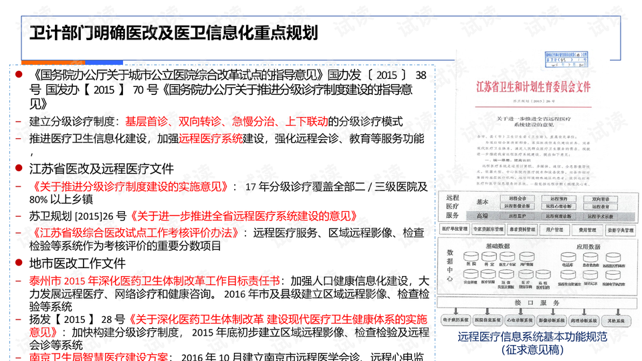Click the 应用数据 label
The height and width of the screenshot is (361, 642).
(x=588, y=247)
